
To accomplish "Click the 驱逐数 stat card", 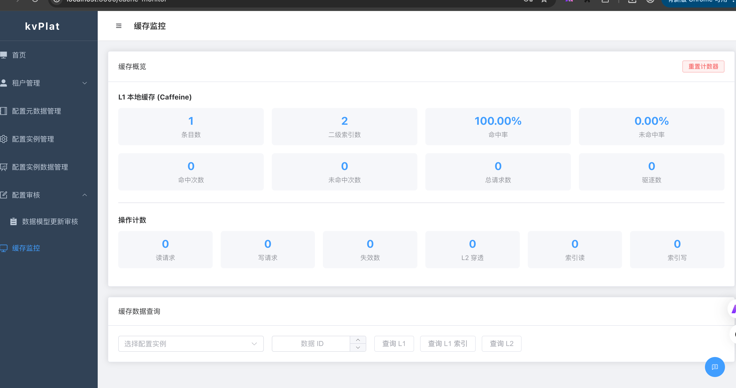I will coord(651,172).
